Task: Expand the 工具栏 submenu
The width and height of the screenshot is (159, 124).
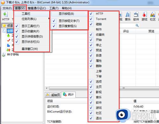Action: click(32, 14)
